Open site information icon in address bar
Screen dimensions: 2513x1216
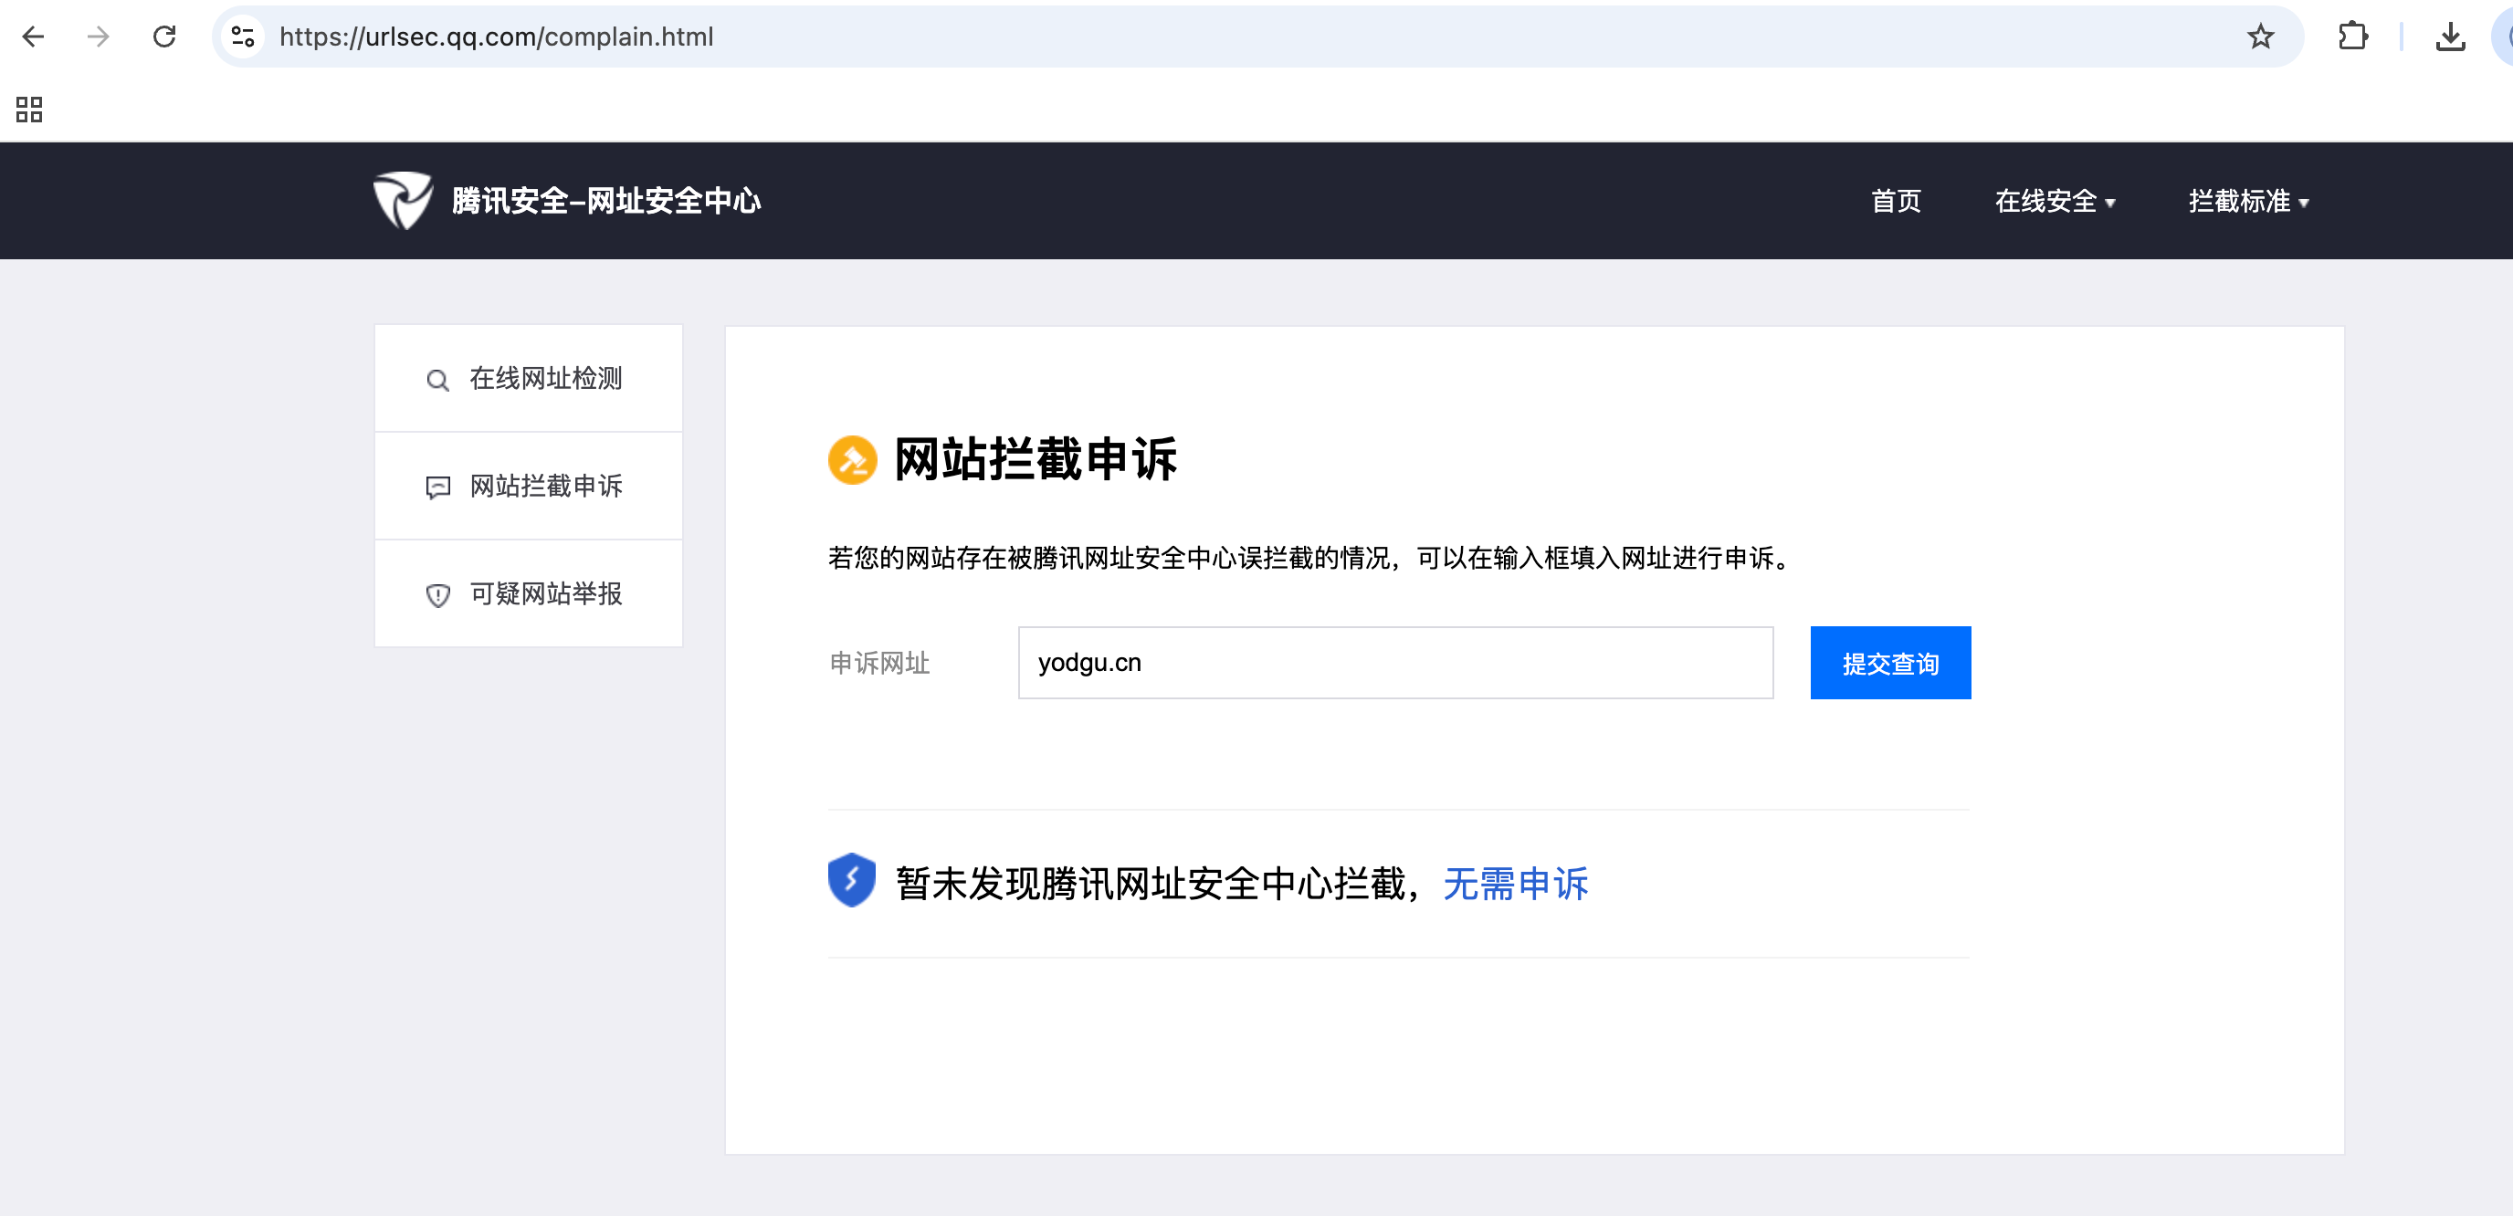click(243, 37)
